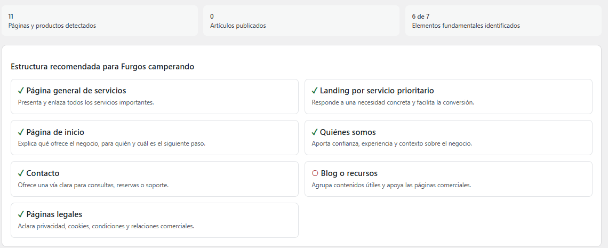Select the Página de inicio heading

coord(55,132)
